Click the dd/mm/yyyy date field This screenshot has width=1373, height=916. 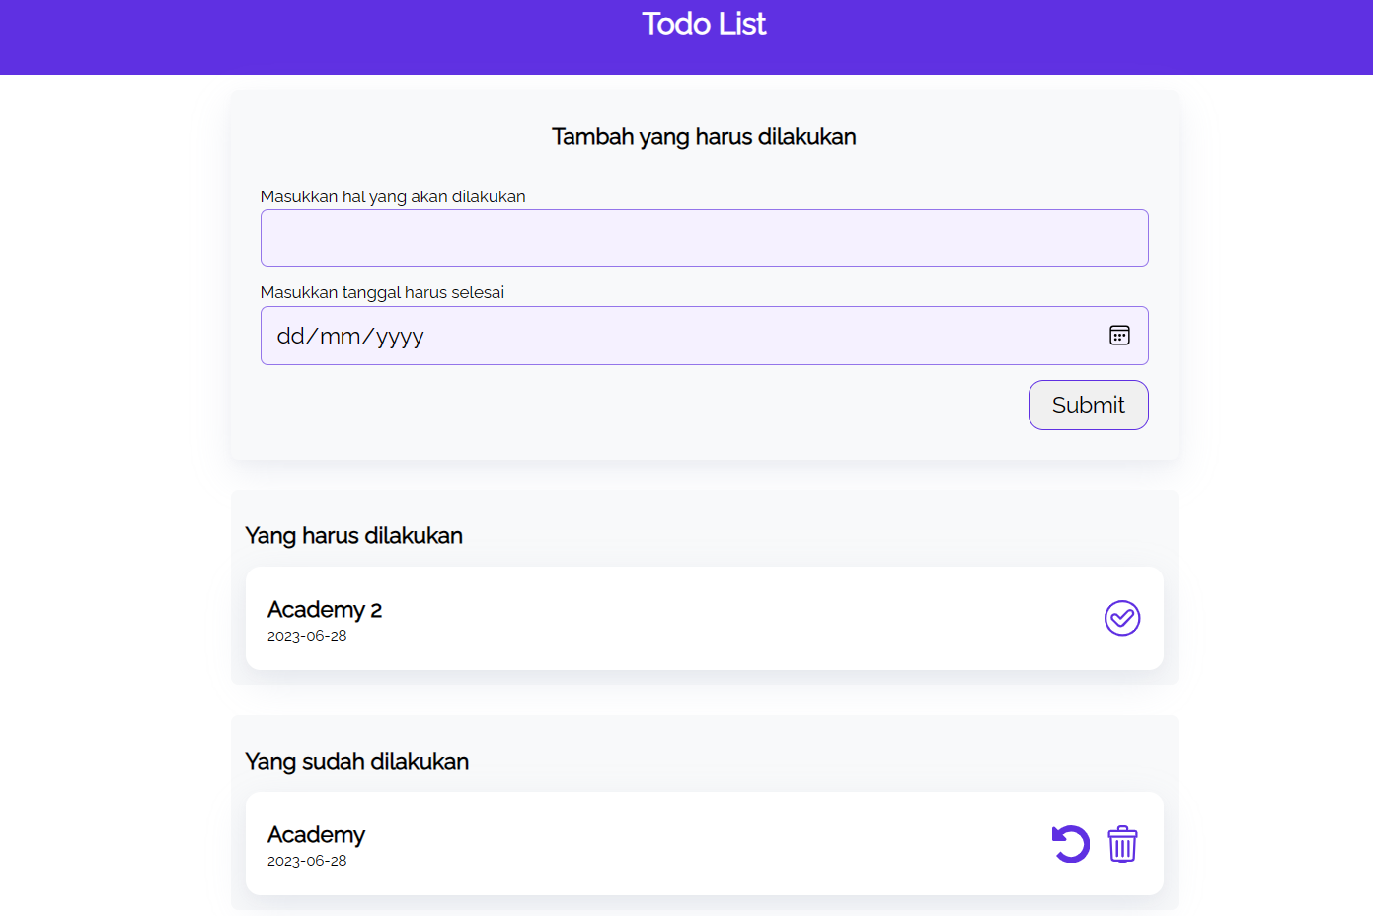(592, 336)
